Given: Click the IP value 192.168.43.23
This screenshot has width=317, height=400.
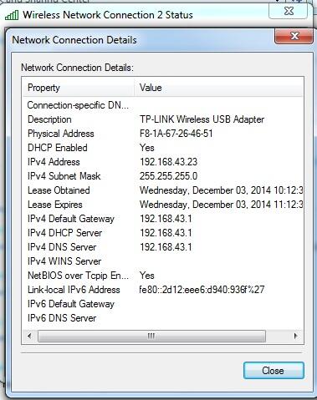Looking at the screenshot, I should 168,162.
